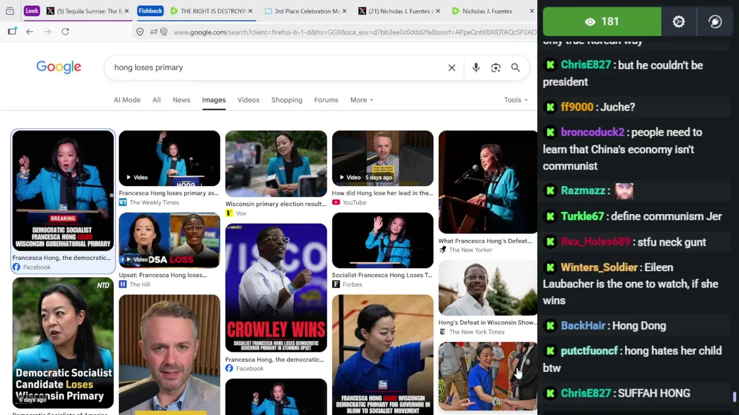This screenshot has width=739, height=415.
Task: Click the Kick badge beside BackHair
Action: [550, 326]
